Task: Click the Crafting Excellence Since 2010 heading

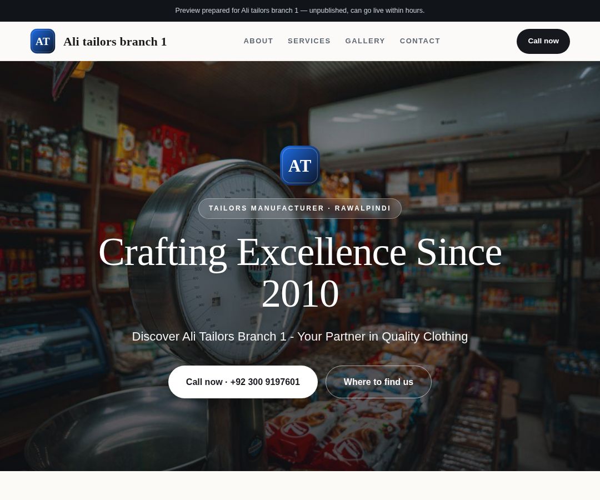Action: click(x=300, y=272)
